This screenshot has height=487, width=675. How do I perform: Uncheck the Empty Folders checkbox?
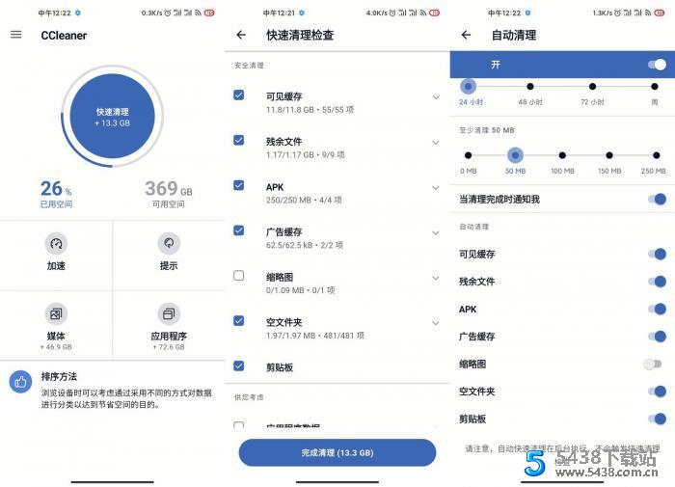(238, 321)
